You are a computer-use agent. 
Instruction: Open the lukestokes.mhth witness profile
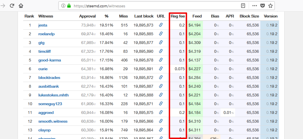53,95
